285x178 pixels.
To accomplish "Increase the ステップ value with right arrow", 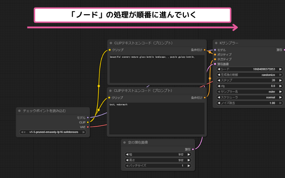I will coord(280,80).
